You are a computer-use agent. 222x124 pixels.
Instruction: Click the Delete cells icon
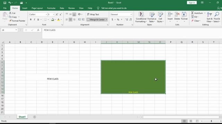coord(177,14)
